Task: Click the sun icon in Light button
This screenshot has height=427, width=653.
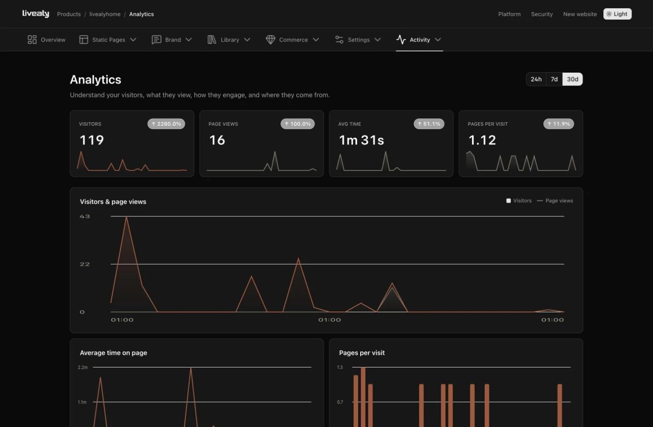Action: point(609,14)
